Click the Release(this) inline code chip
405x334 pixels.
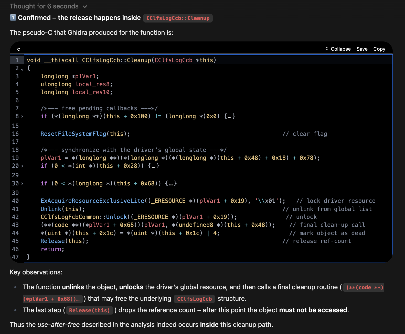point(89,310)
